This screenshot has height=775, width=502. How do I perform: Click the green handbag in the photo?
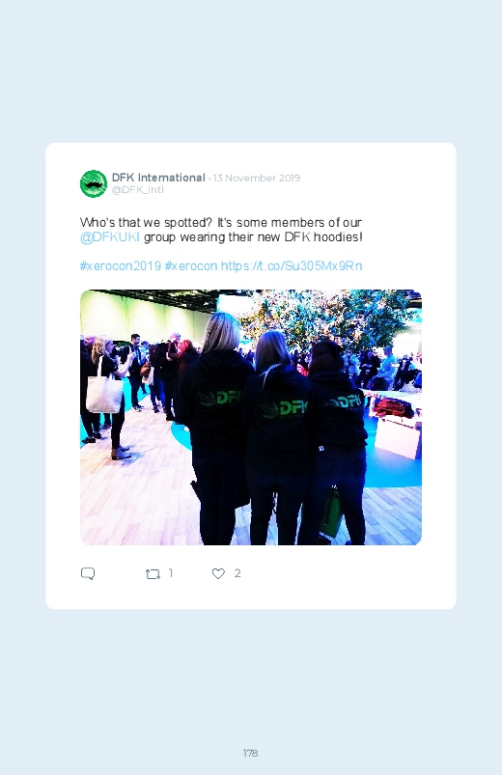[x=331, y=512]
